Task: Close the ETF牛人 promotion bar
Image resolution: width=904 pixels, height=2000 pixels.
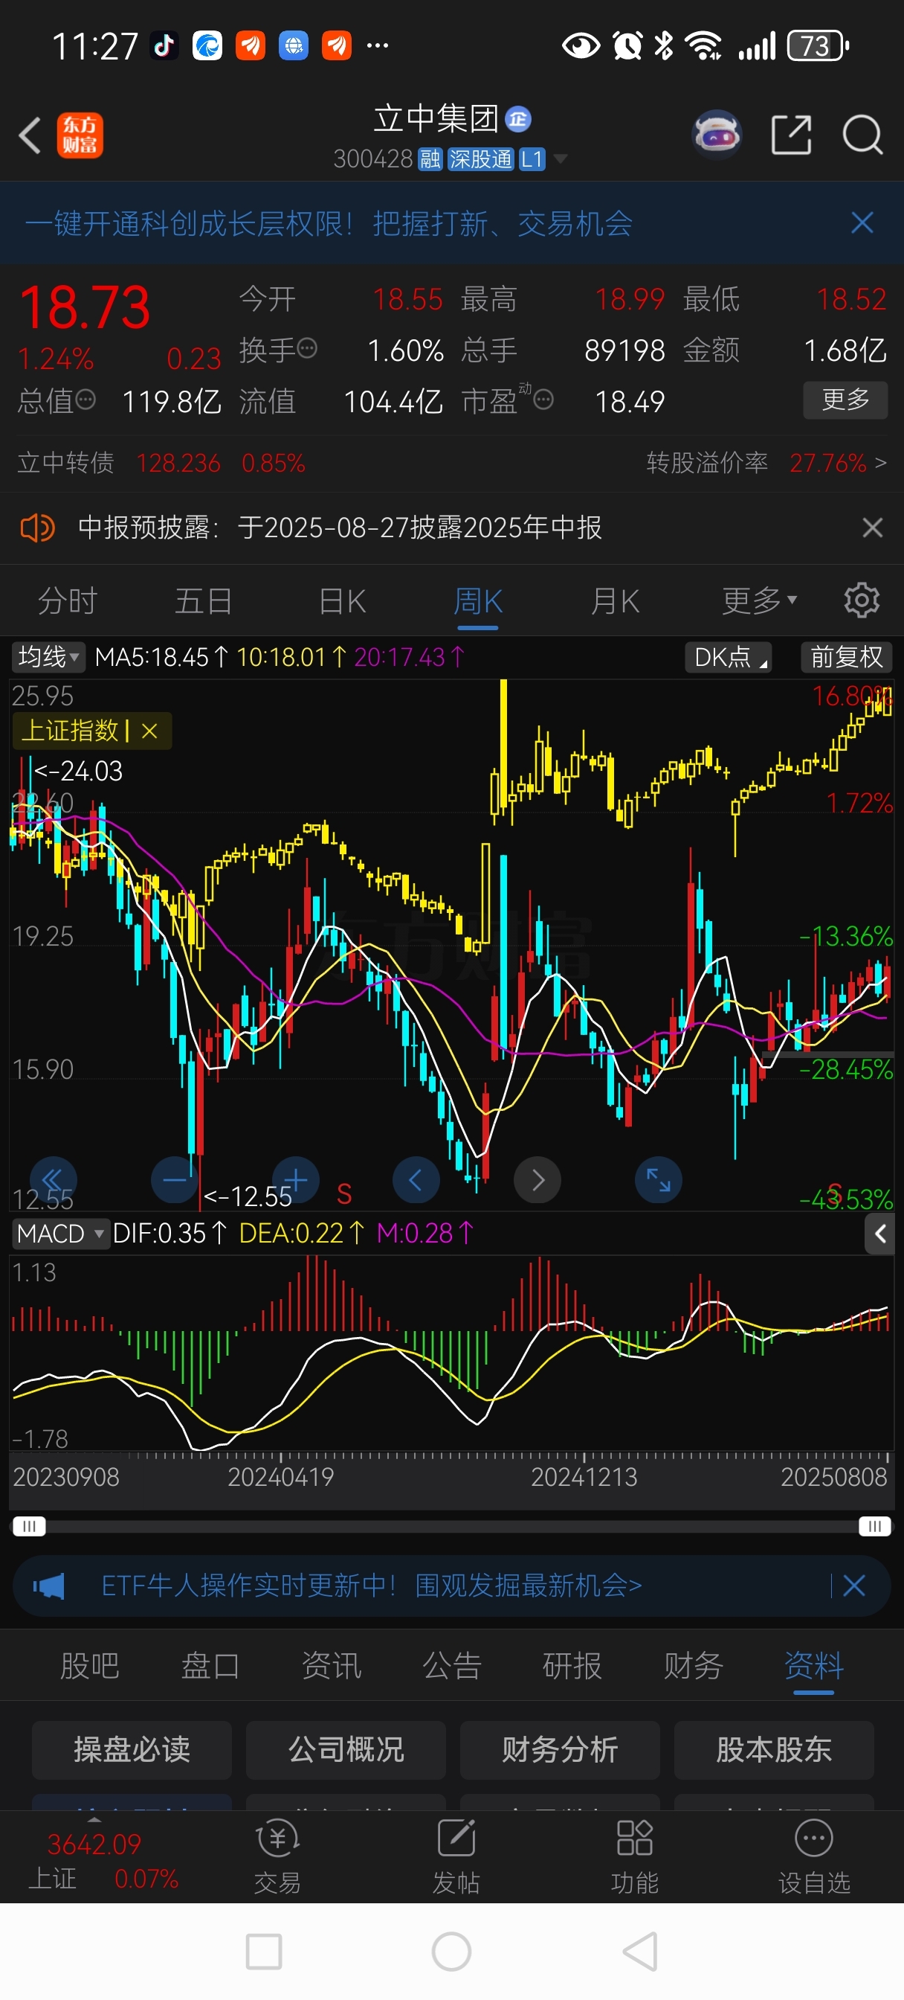Action: pos(853,1586)
